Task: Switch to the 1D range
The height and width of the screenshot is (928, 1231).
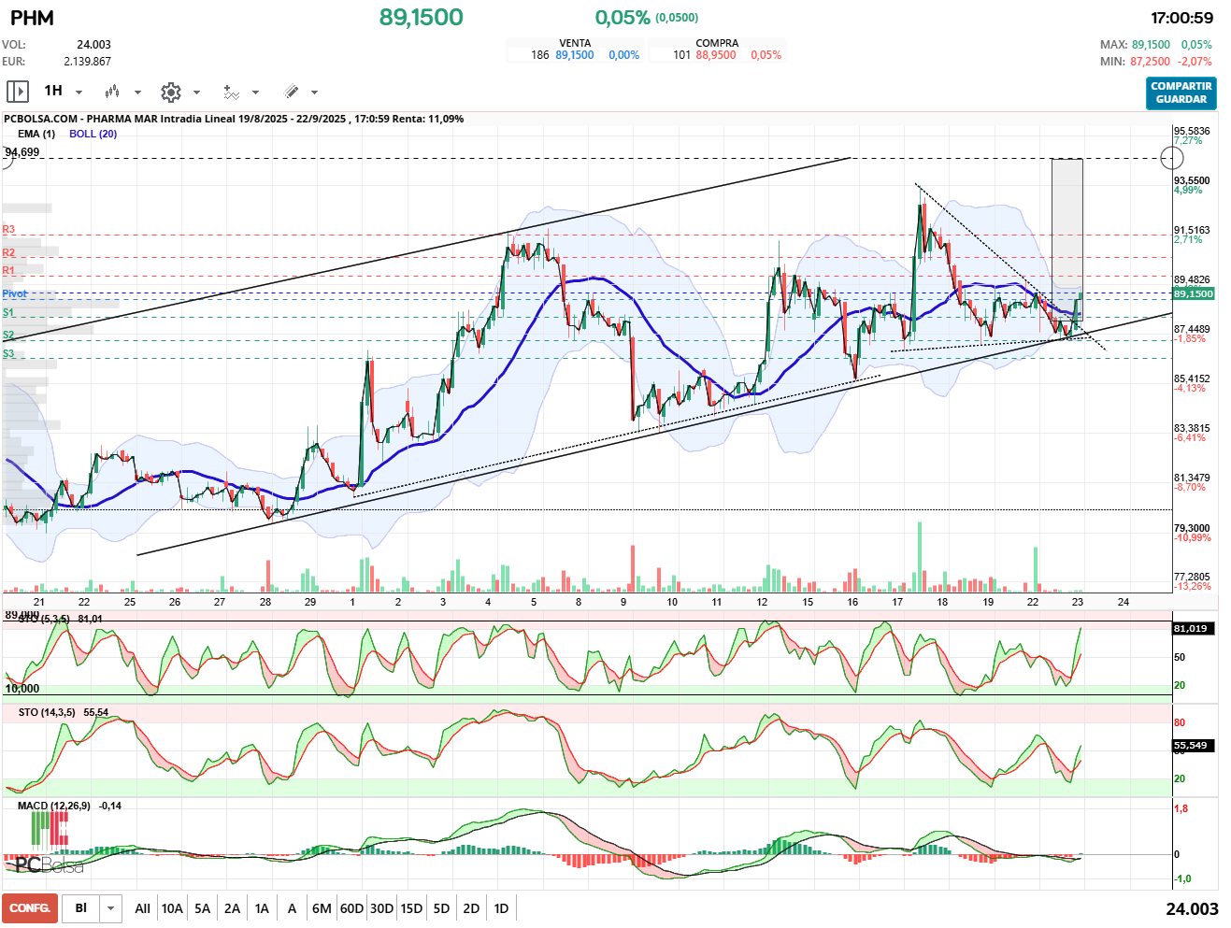Action: 501,908
